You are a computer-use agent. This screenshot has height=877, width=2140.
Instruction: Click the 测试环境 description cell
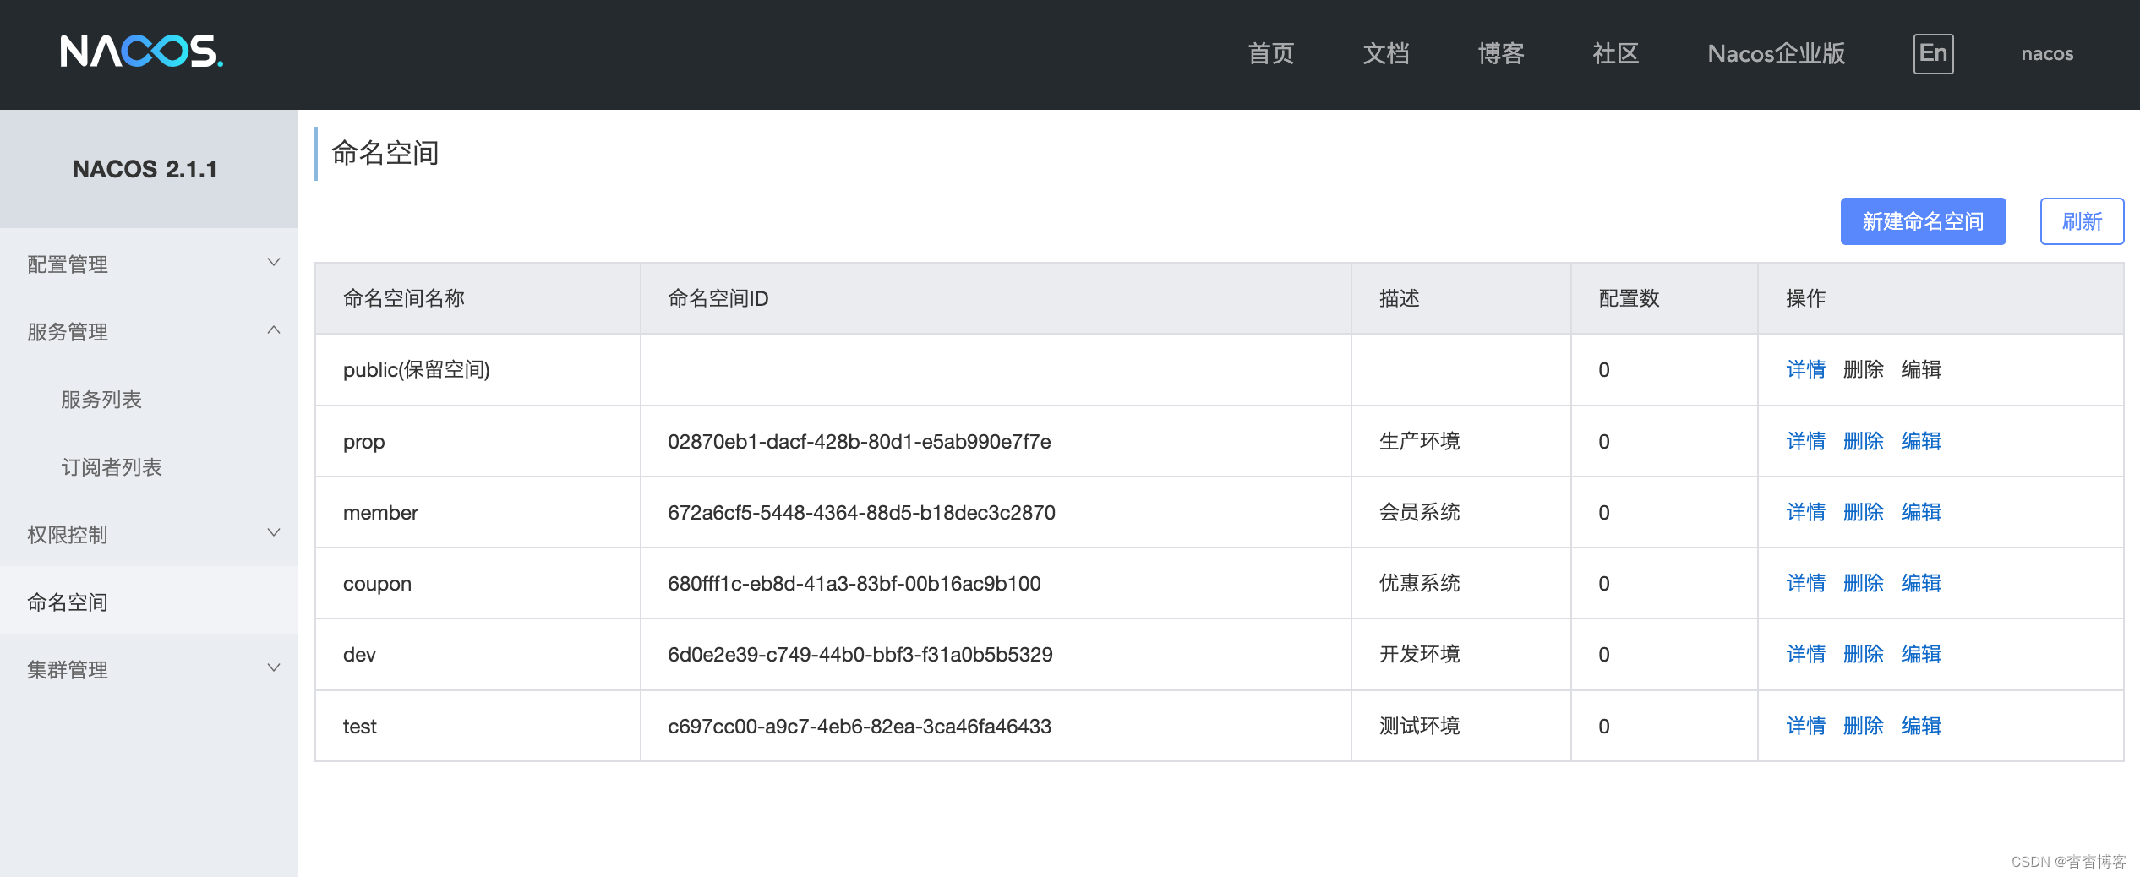coord(1461,726)
